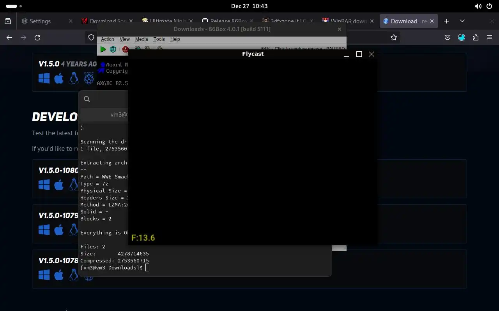Open the Firefox extensions puzzle icon
The height and width of the screenshot is (311, 499).
[x=476, y=37]
